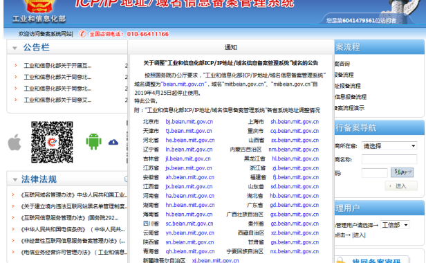Open the 工信部 admin user dropdown

(x=395, y=225)
